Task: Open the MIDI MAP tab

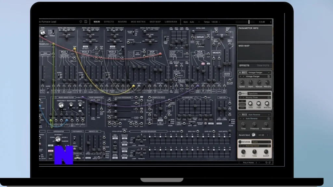Action: (155, 22)
